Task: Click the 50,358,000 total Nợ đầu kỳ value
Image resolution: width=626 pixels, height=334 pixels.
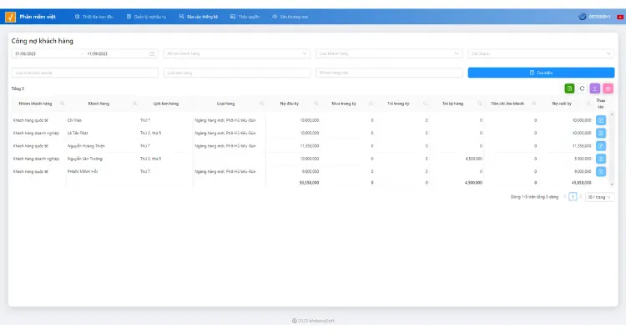Action: (309, 183)
